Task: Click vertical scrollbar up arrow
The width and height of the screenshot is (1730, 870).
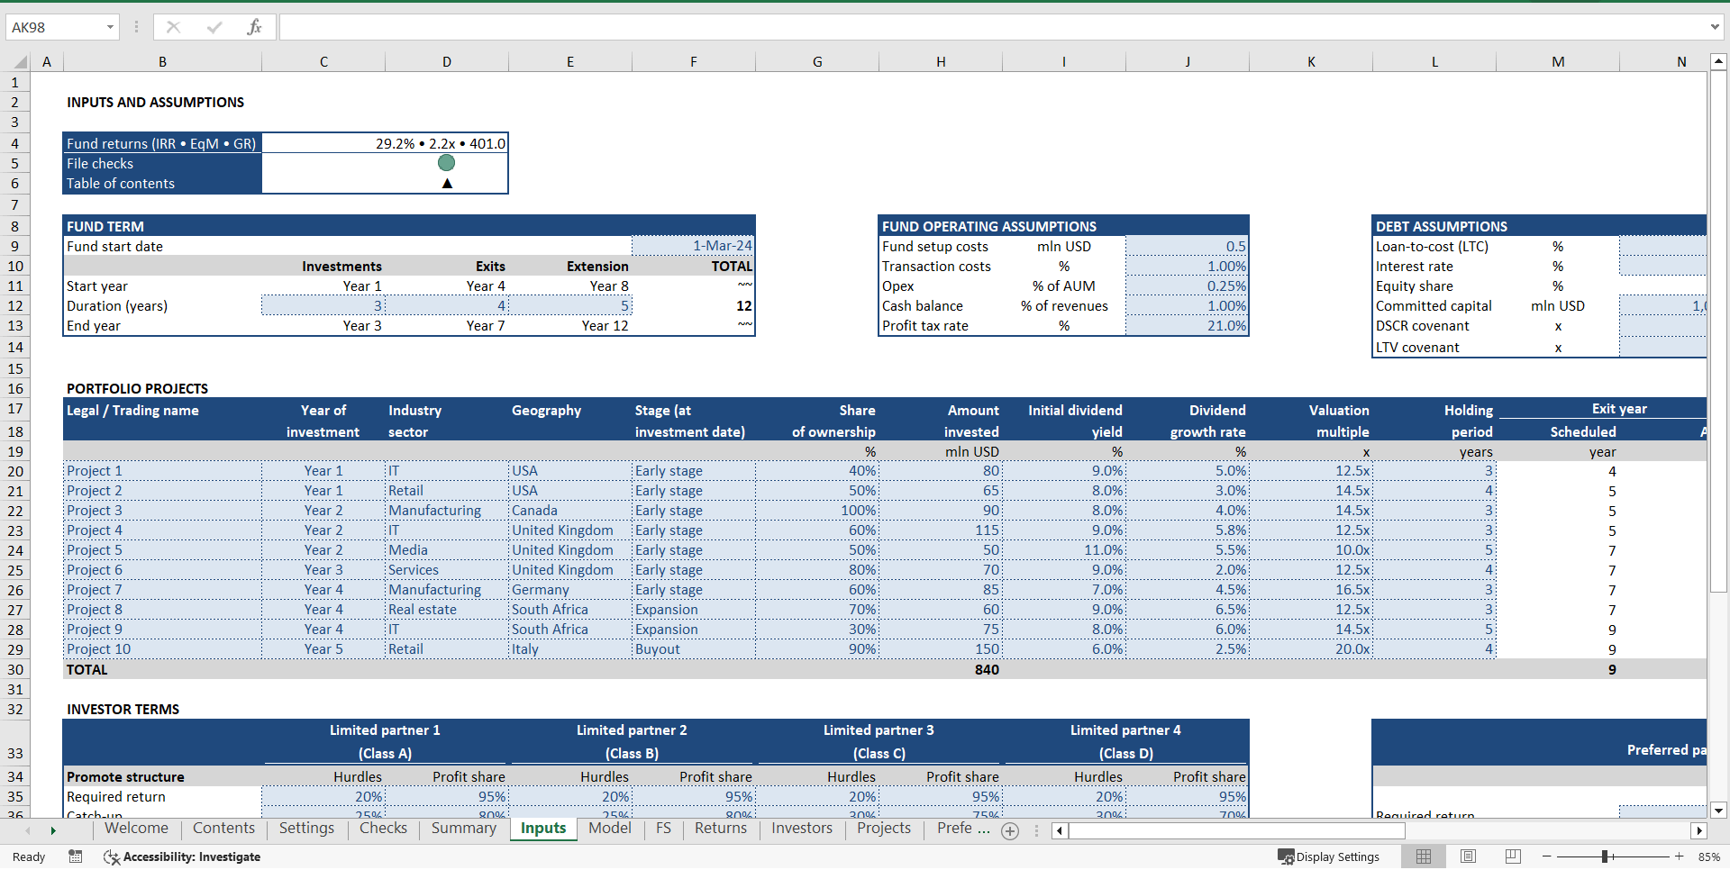Action: click(x=1718, y=62)
